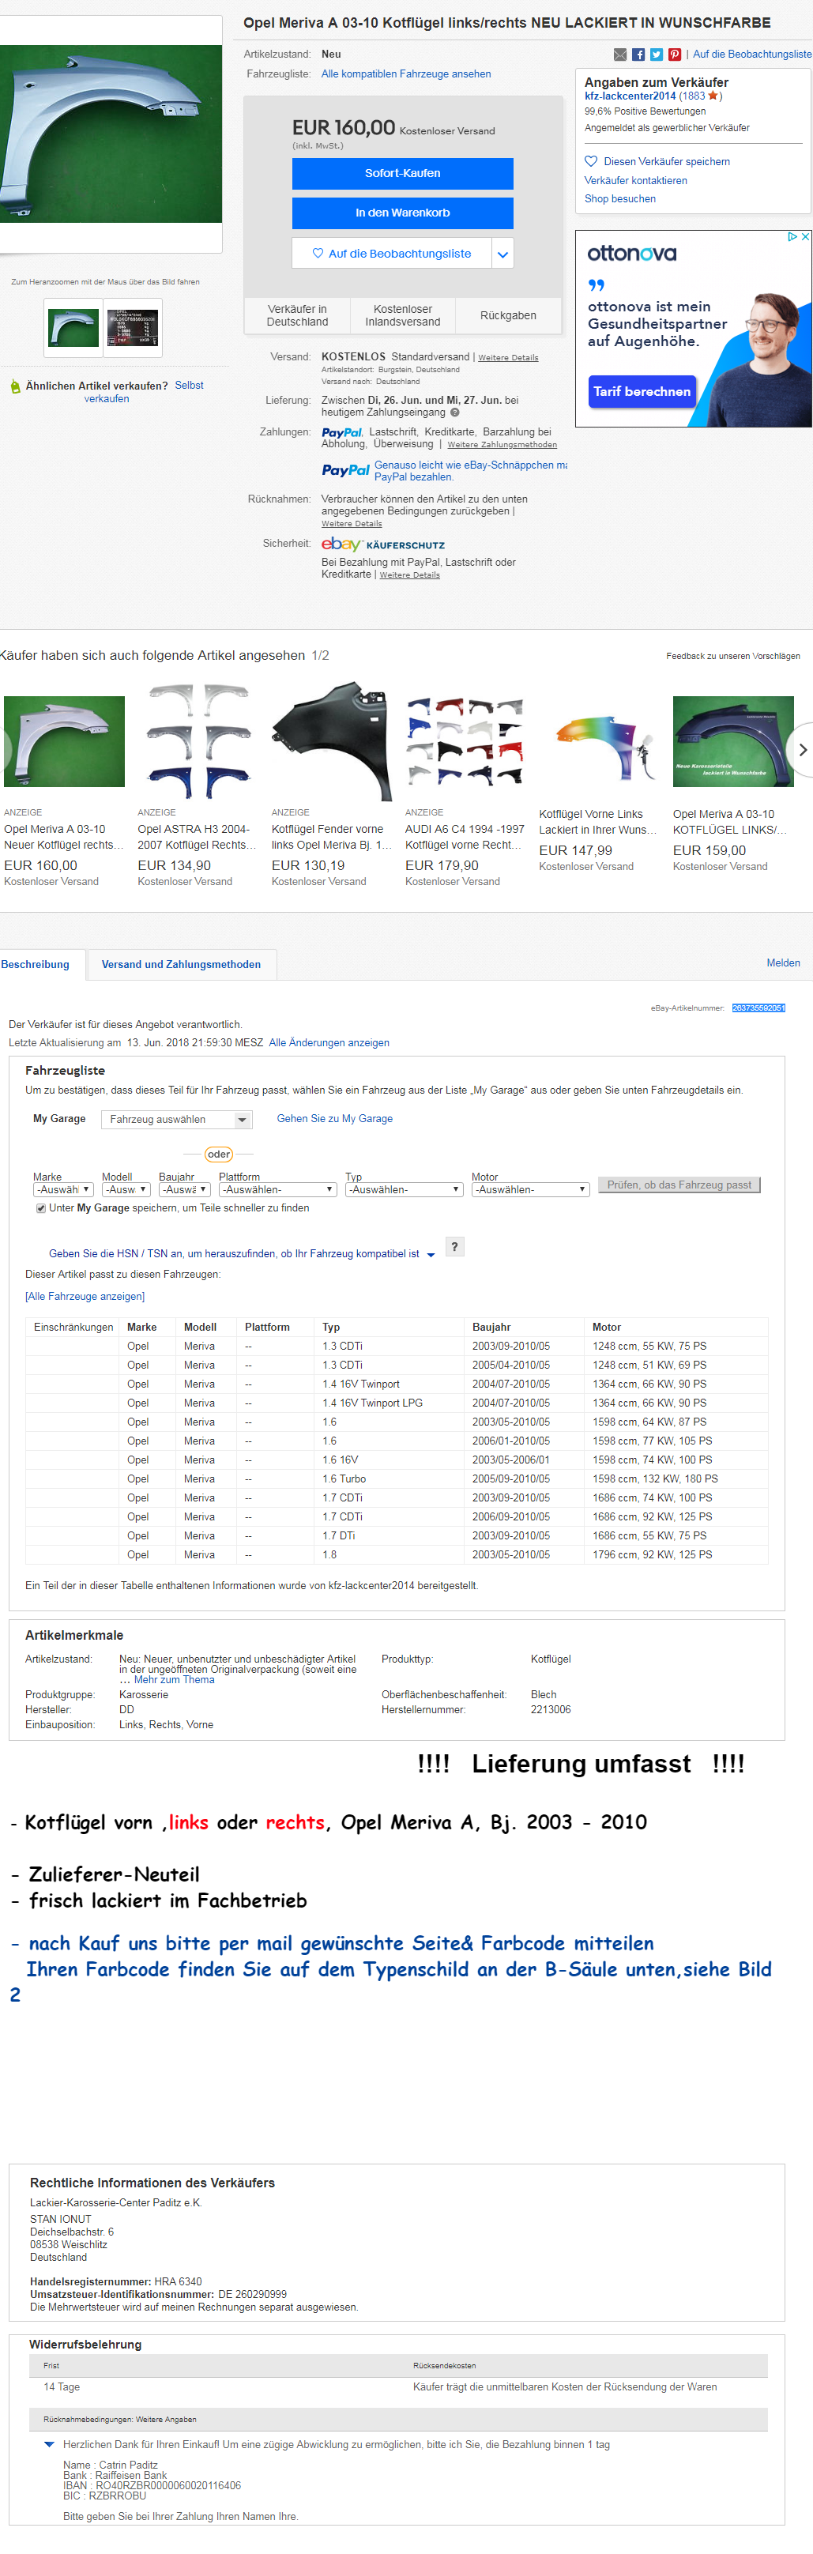Open the kfz-lackcenter2014 seller profile
Viewport: 813px width, 2554px height.
click(630, 96)
